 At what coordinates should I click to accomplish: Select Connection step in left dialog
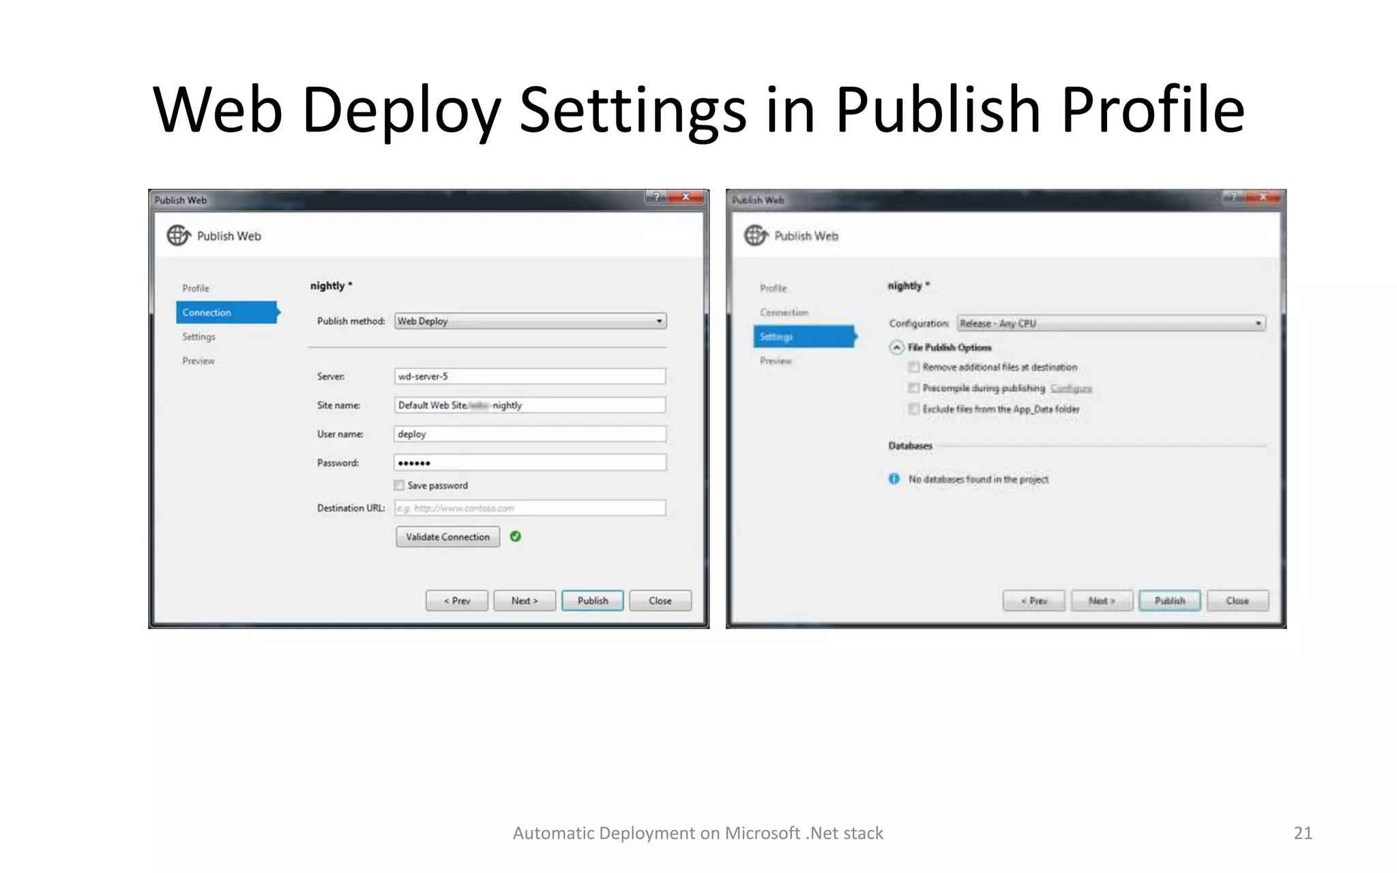point(227,312)
